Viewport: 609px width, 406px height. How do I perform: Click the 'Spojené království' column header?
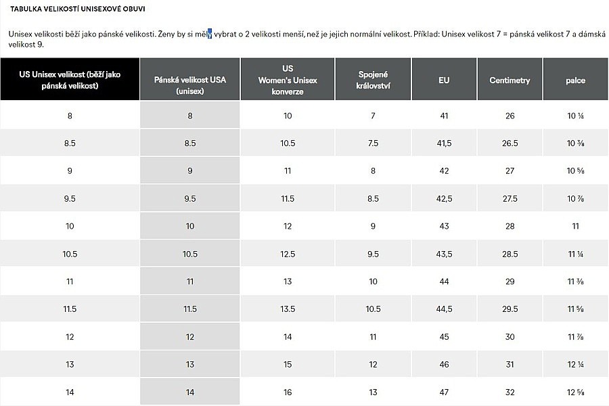tap(373, 80)
